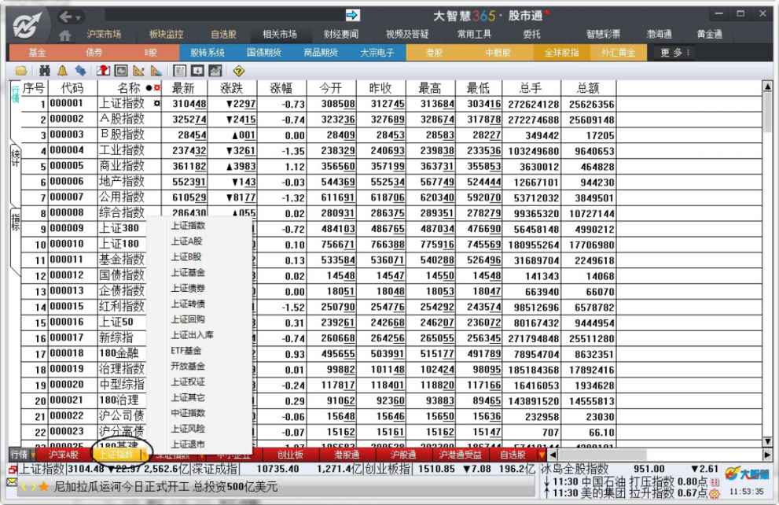The image size is (779, 505).
Task: Click the grey chart image icon in toolbar
Action: pos(215,71)
